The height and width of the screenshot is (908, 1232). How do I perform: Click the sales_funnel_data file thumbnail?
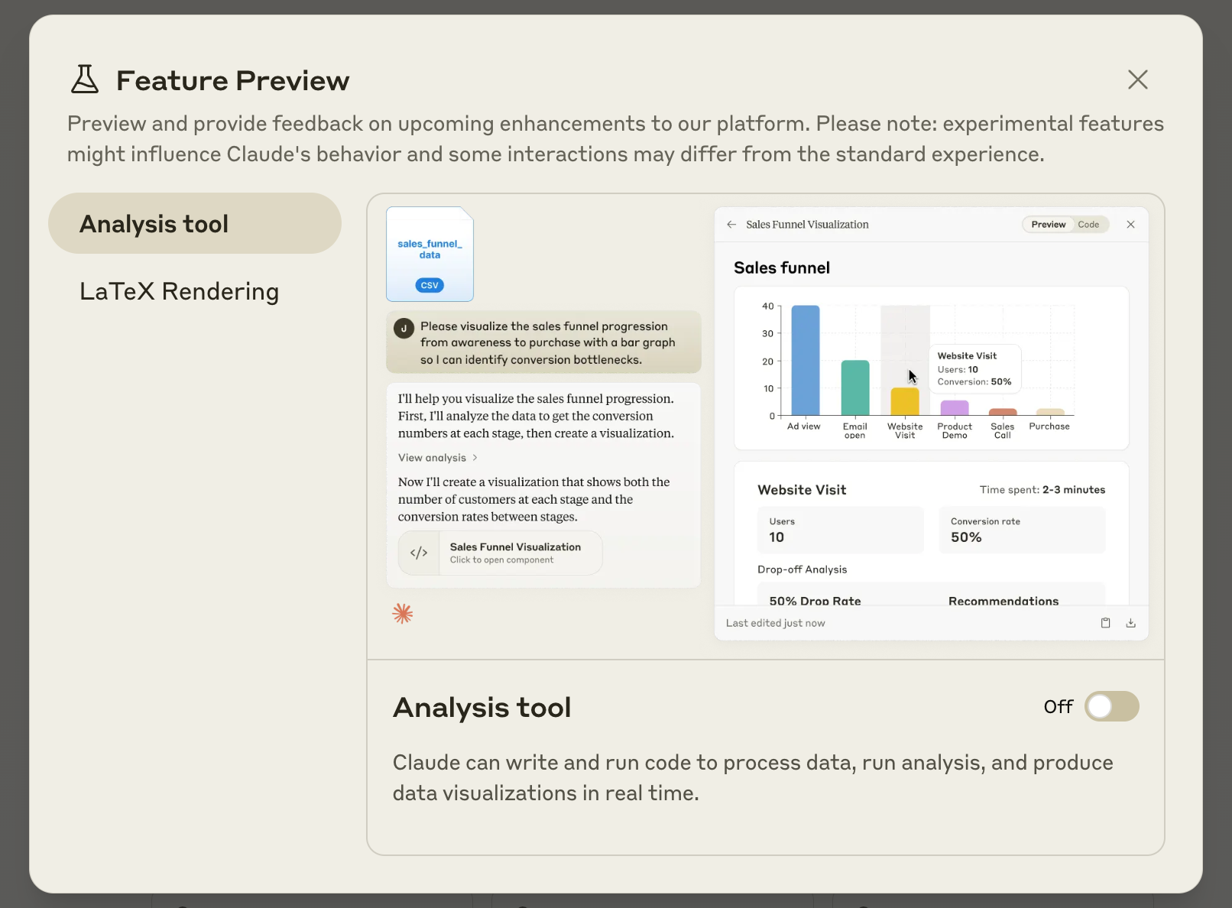tap(430, 254)
